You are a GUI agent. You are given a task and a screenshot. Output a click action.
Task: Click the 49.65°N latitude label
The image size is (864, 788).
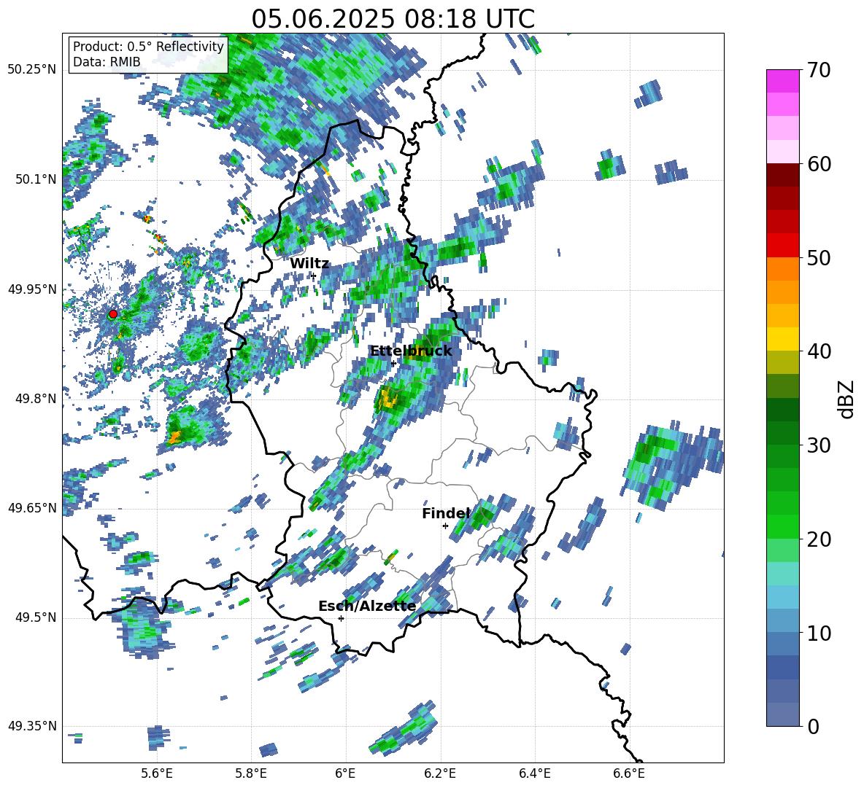click(32, 507)
